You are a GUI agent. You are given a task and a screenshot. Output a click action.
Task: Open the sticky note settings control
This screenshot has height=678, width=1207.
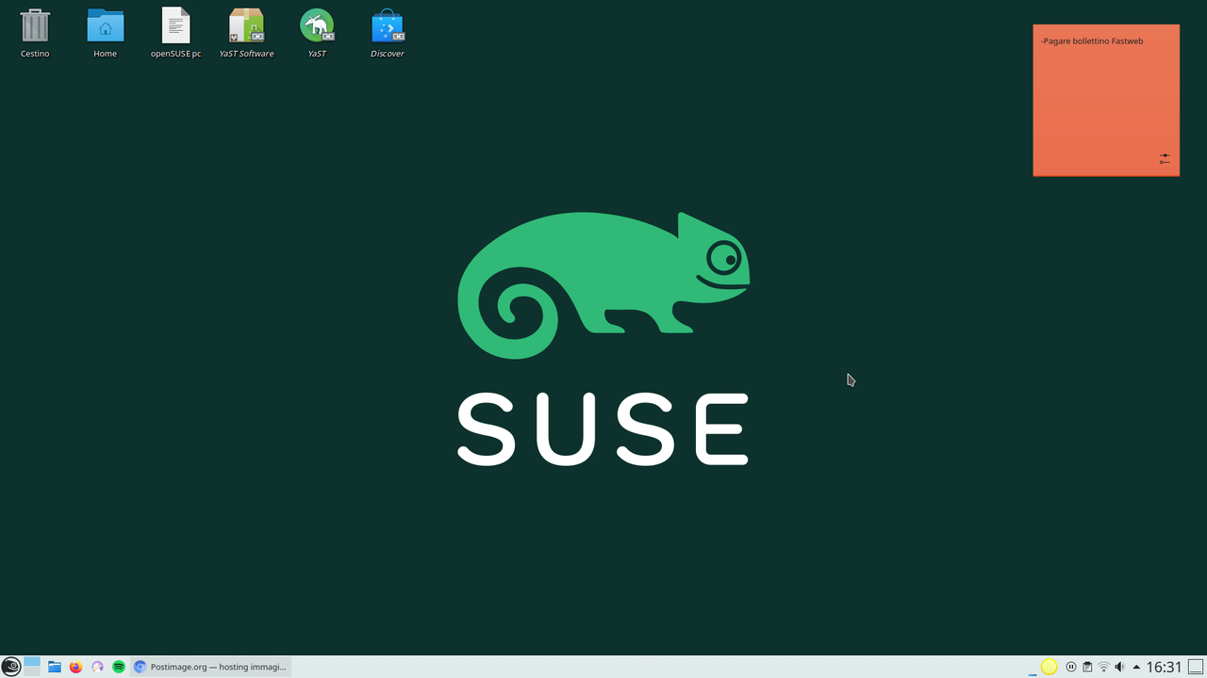pyautogui.click(x=1164, y=158)
